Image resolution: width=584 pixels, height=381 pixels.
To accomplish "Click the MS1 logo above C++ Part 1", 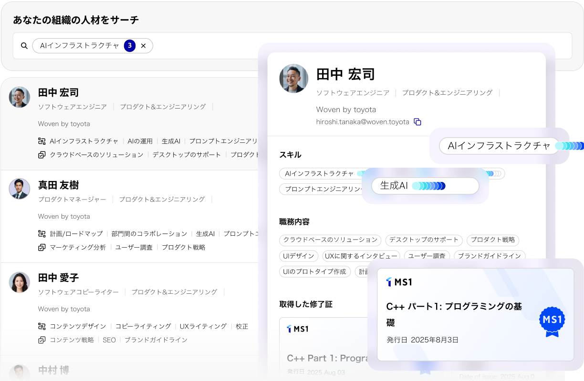I will [x=298, y=329].
